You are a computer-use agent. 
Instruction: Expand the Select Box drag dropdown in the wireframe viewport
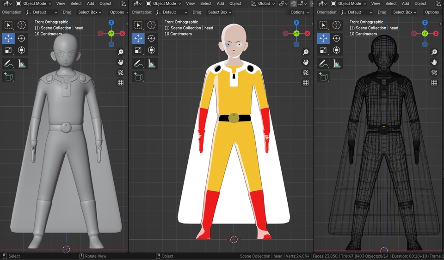point(405,12)
